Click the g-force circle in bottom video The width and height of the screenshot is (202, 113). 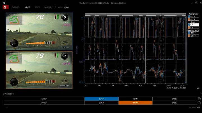pos(14,82)
